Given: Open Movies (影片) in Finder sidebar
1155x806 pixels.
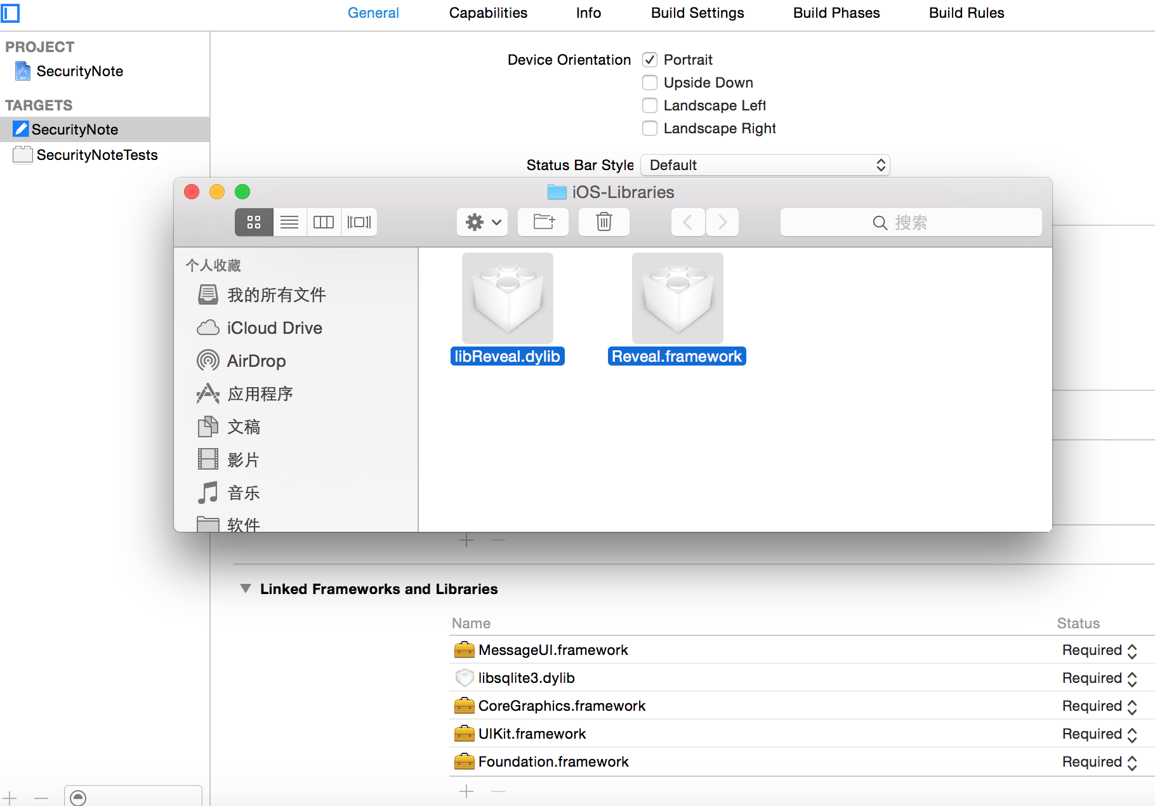Looking at the screenshot, I should pos(228,459).
